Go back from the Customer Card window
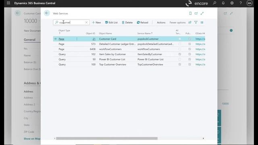Image resolution: width=258 pixels, height=145 pixels. [18, 13]
